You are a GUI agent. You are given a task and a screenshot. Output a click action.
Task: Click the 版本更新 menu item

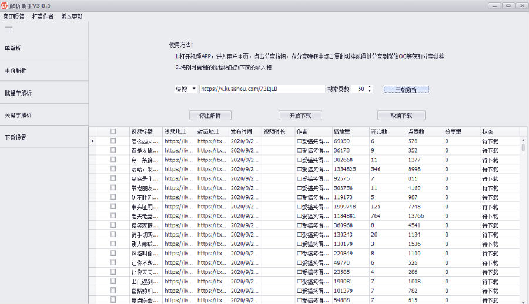(72, 16)
